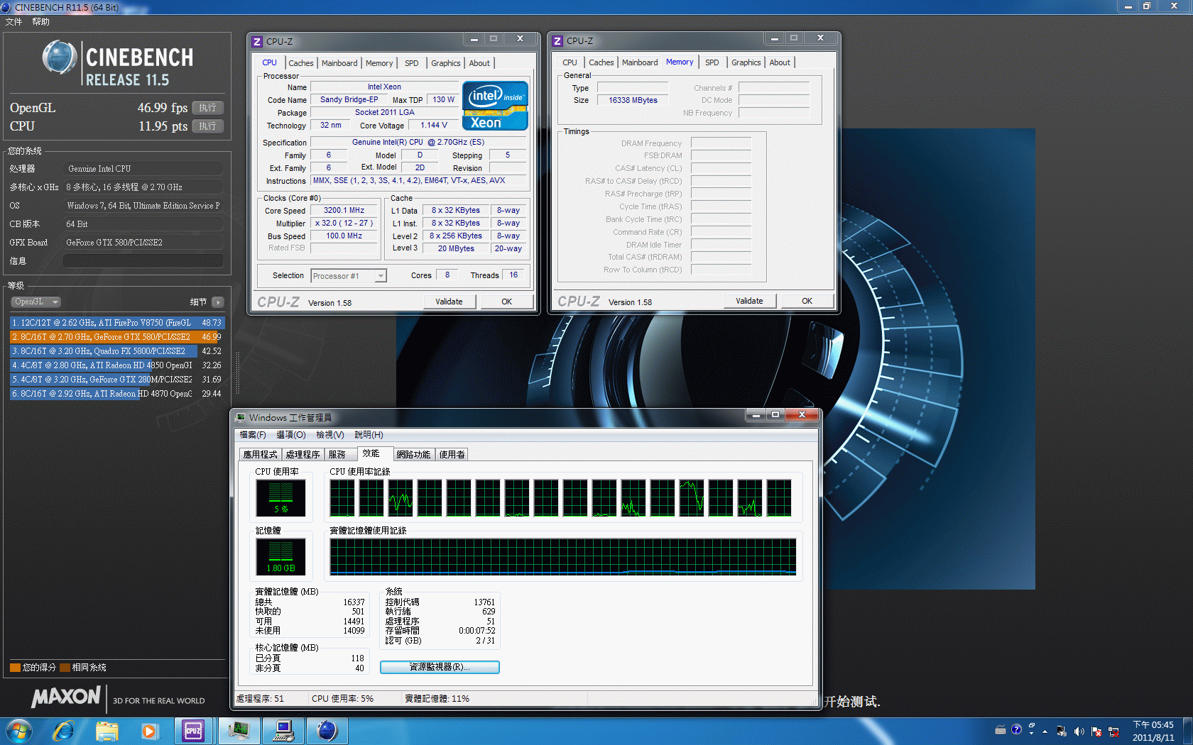1193x745 pixels.
Task: Open Windows Media Player from the taskbar
Action: click(149, 730)
